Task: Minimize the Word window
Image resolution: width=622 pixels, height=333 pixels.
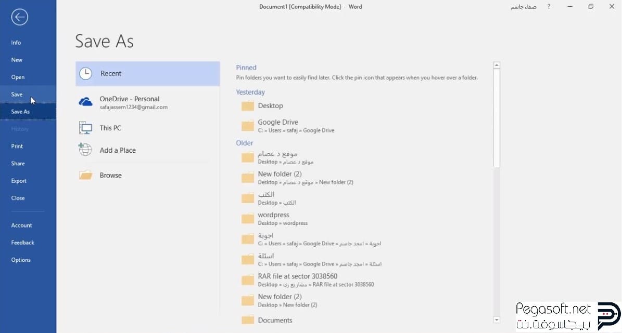Action: tap(570, 7)
